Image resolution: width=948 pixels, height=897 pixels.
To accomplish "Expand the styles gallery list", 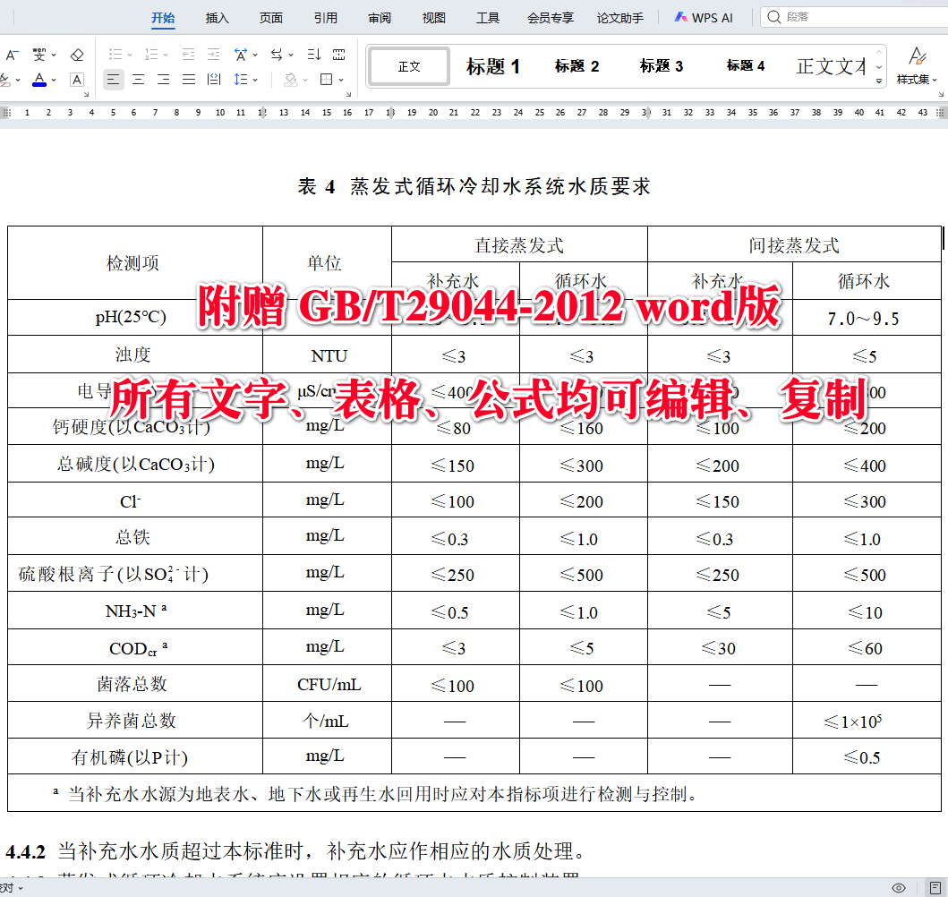I will point(879,81).
